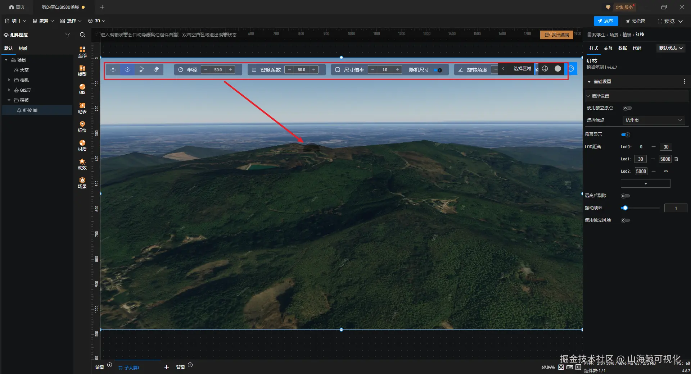This screenshot has height=374, width=691.
Task: Open the 数据 menu dropdown in top bar
Action: point(43,21)
